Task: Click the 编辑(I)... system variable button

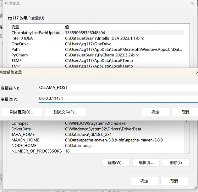Action: coord(146,163)
